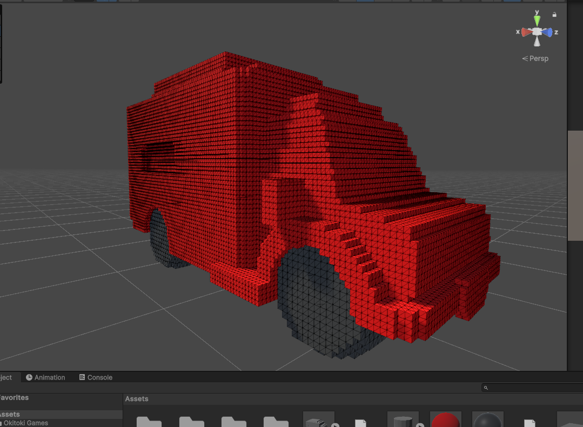
Task: Select the Favorites section in Project panel
Action: pyautogui.click(x=14, y=398)
